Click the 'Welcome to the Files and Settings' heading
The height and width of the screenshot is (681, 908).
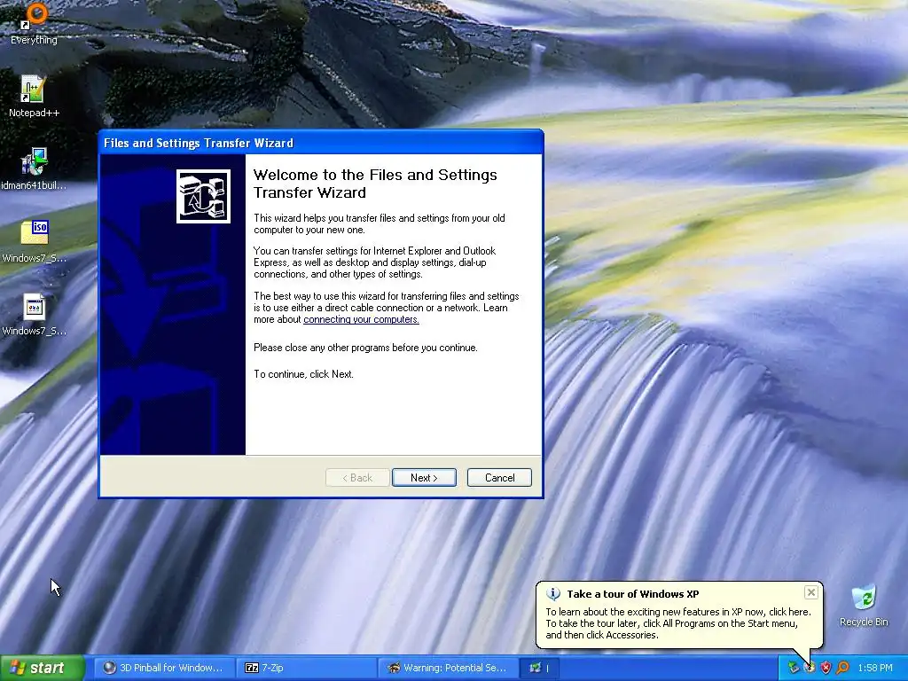(375, 184)
